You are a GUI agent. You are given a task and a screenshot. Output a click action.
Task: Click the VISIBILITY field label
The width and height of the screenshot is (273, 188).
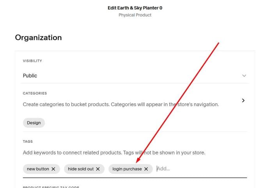[32, 61]
